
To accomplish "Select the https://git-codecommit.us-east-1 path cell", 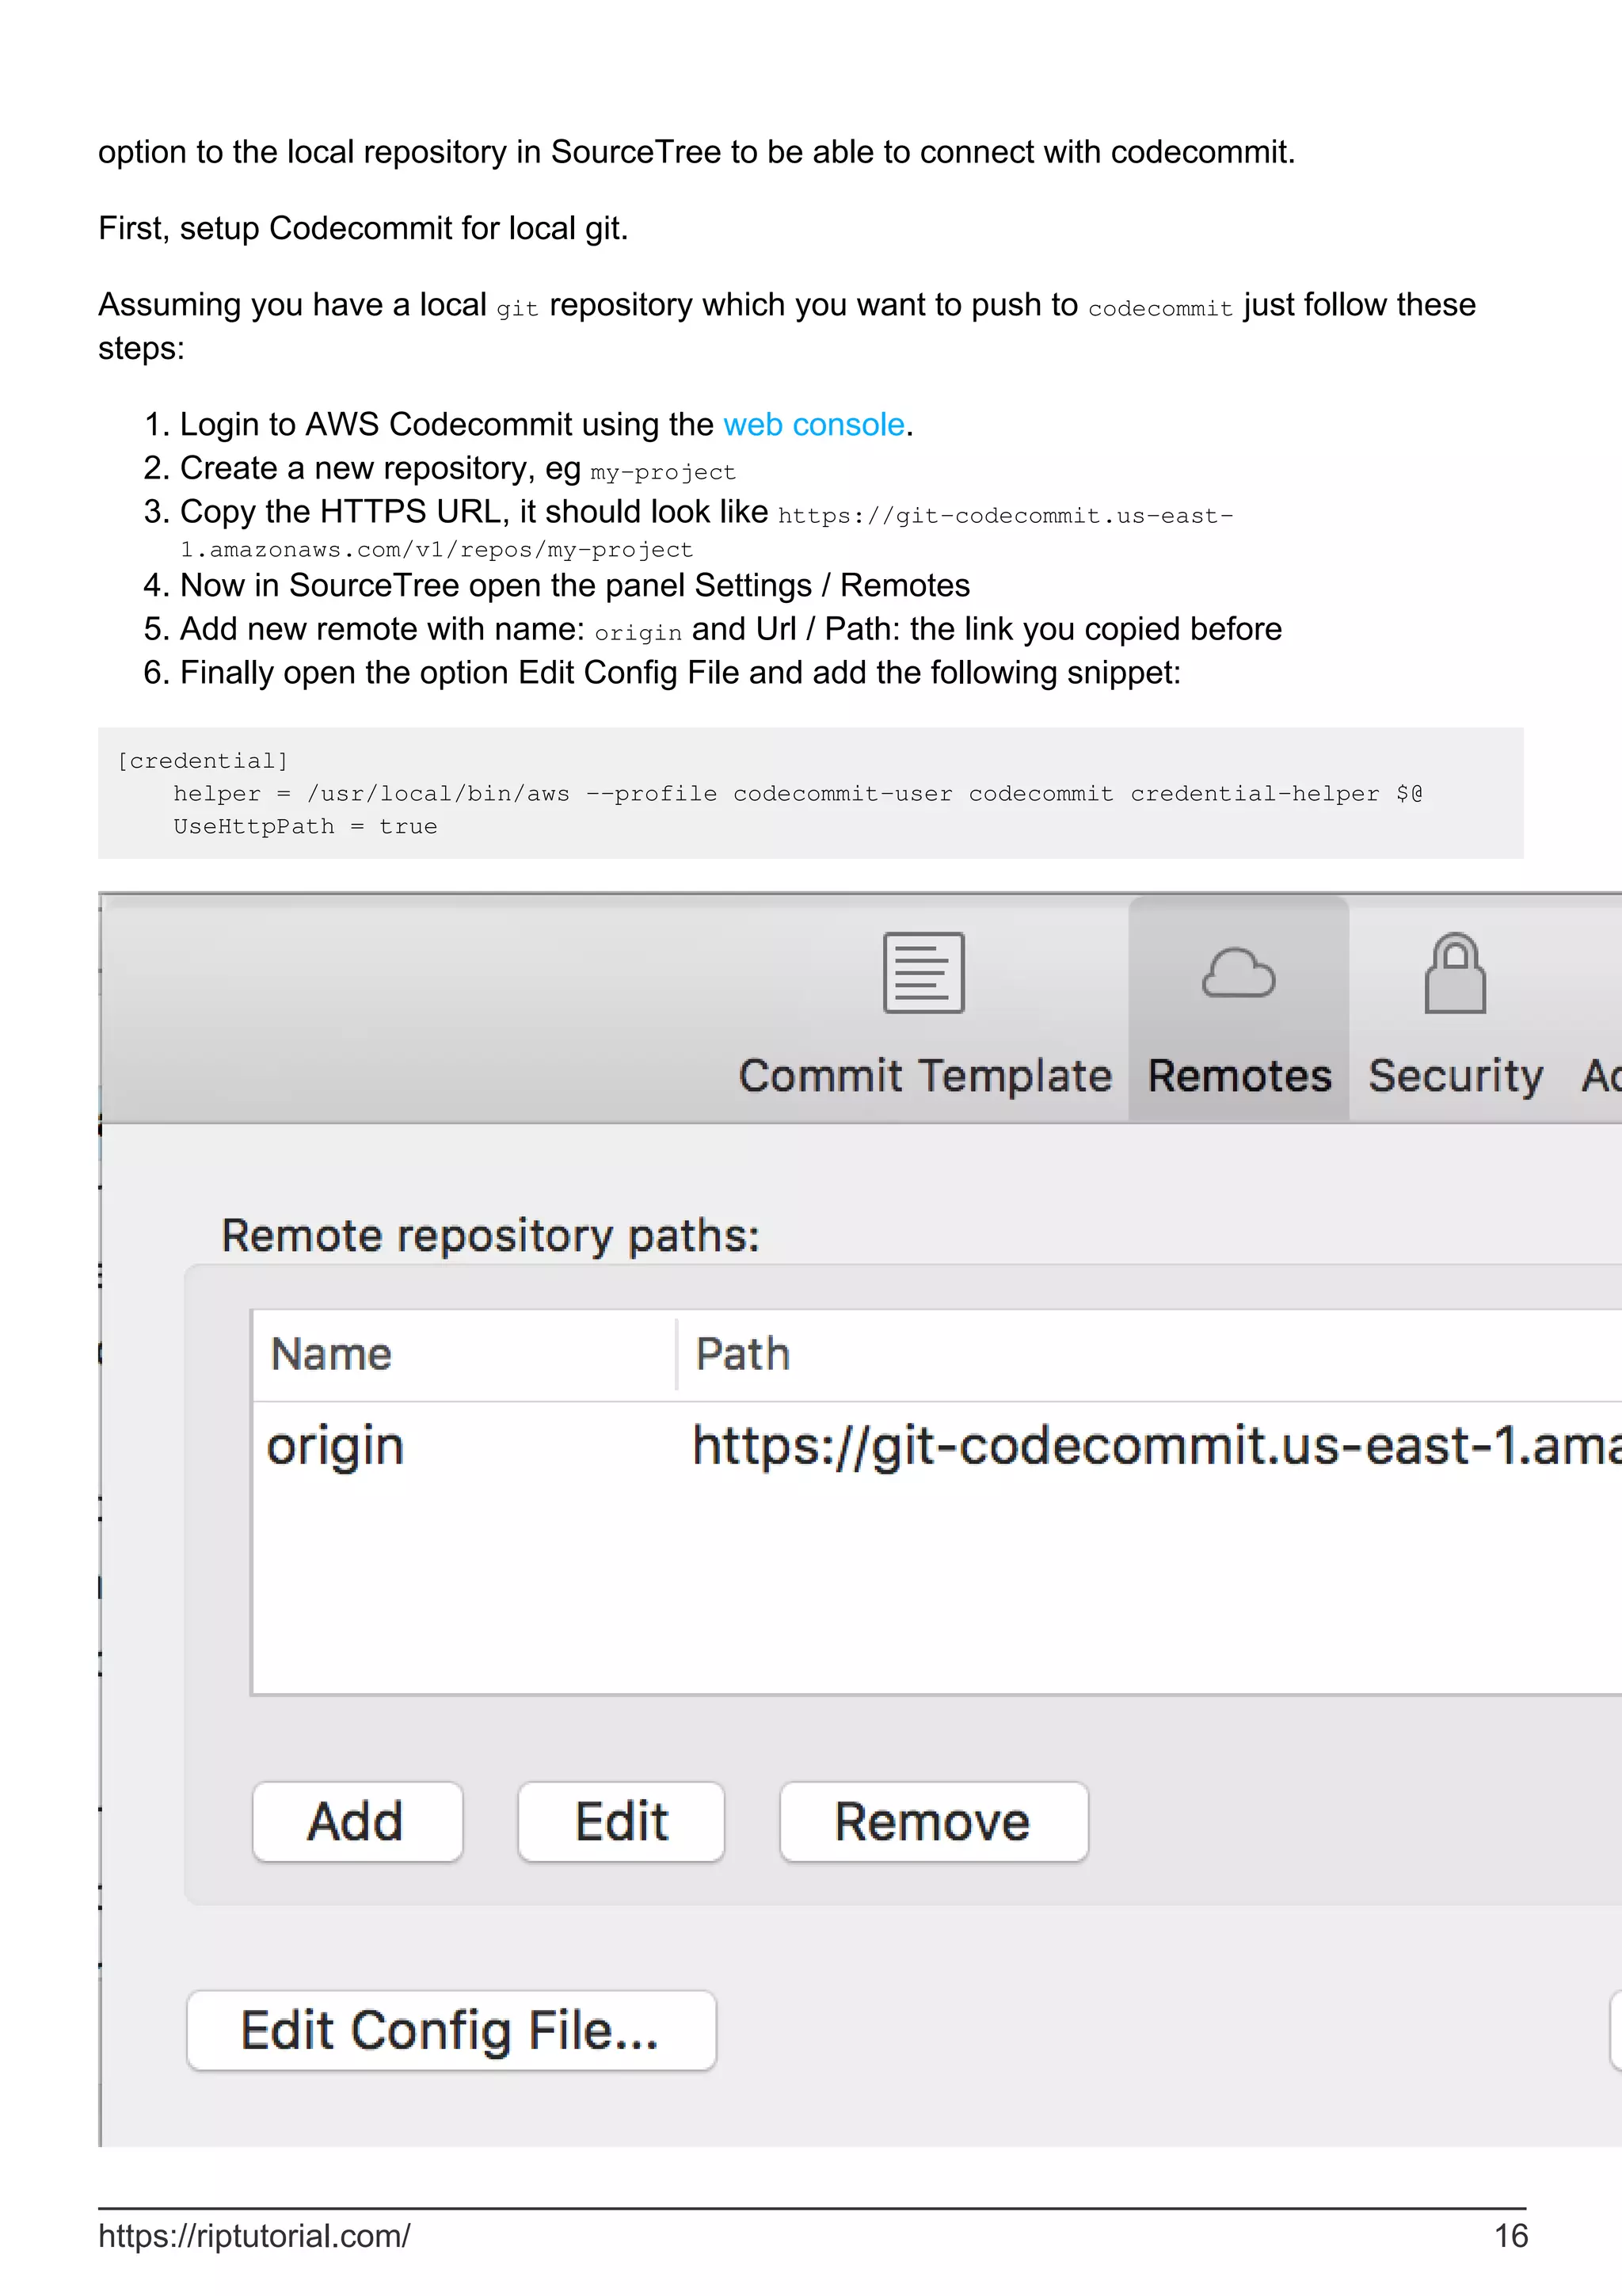I will click(x=1156, y=1446).
